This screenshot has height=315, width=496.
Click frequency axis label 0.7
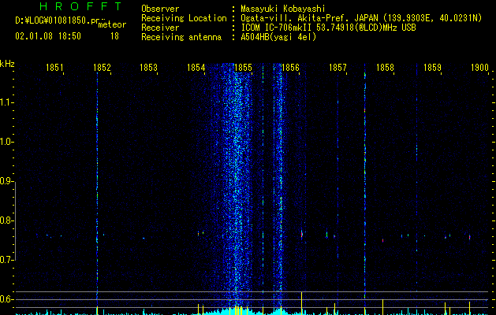point(6,260)
